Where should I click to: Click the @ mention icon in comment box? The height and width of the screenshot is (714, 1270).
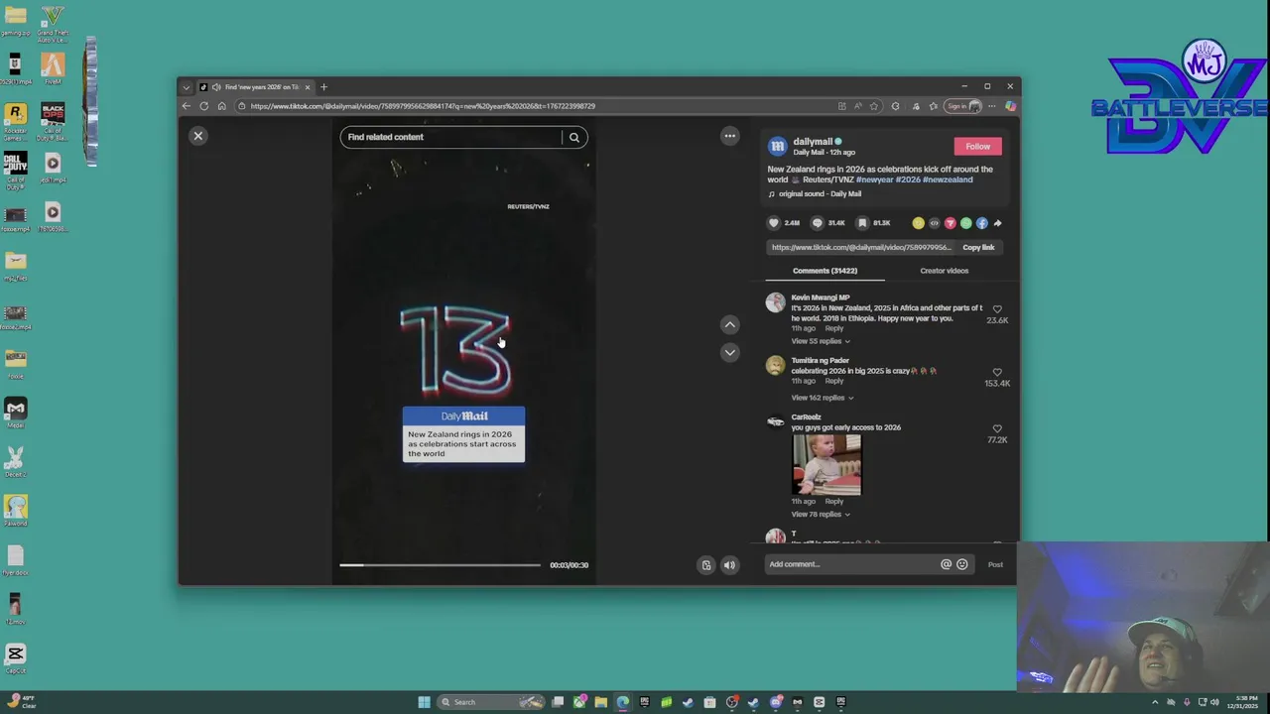pyautogui.click(x=946, y=564)
